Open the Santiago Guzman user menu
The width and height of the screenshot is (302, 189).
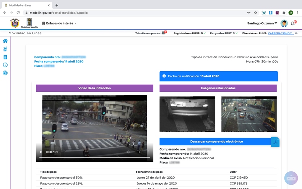point(262,23)
